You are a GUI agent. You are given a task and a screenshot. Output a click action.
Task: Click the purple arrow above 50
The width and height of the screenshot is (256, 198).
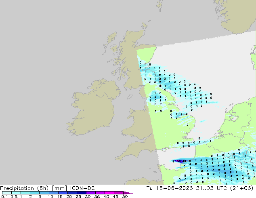pos(128,193)
